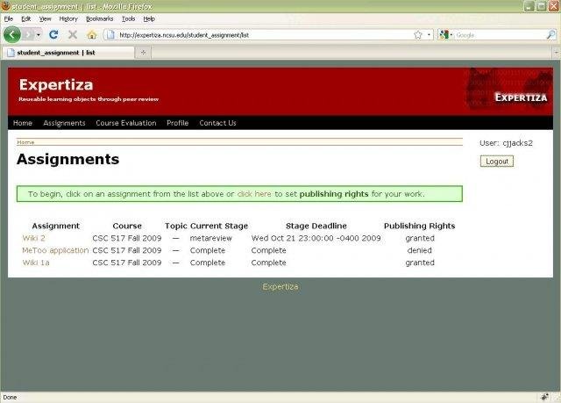Open the Wiki 2 assignment

pyautogui.click(x=33, y=238)
